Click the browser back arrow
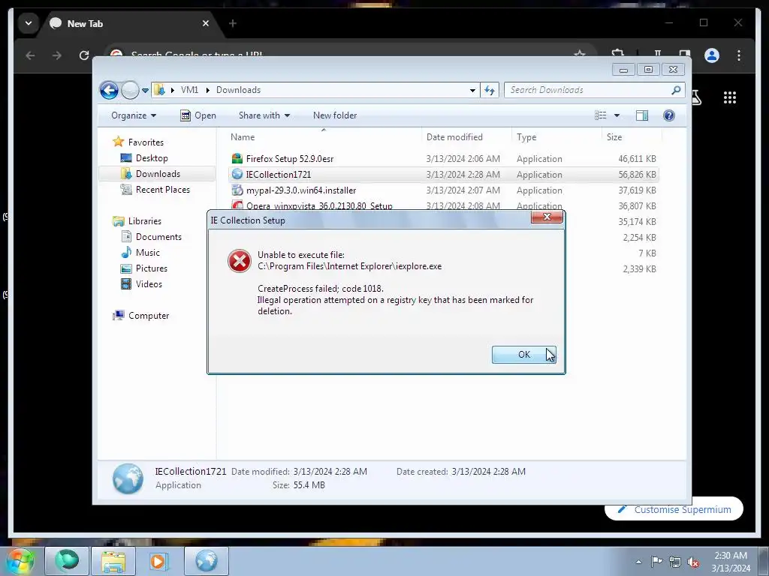Screen dimensions: 769x576 30,55
